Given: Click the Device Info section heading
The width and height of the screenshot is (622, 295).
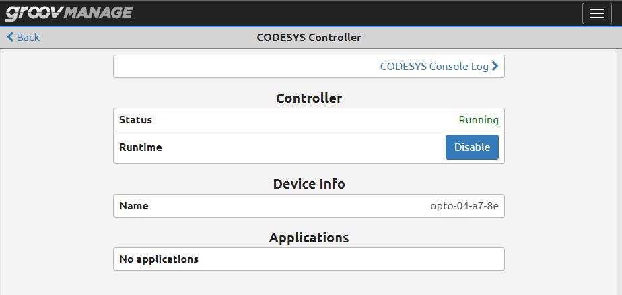Looking at the screenshot, I should click(309, 184).
